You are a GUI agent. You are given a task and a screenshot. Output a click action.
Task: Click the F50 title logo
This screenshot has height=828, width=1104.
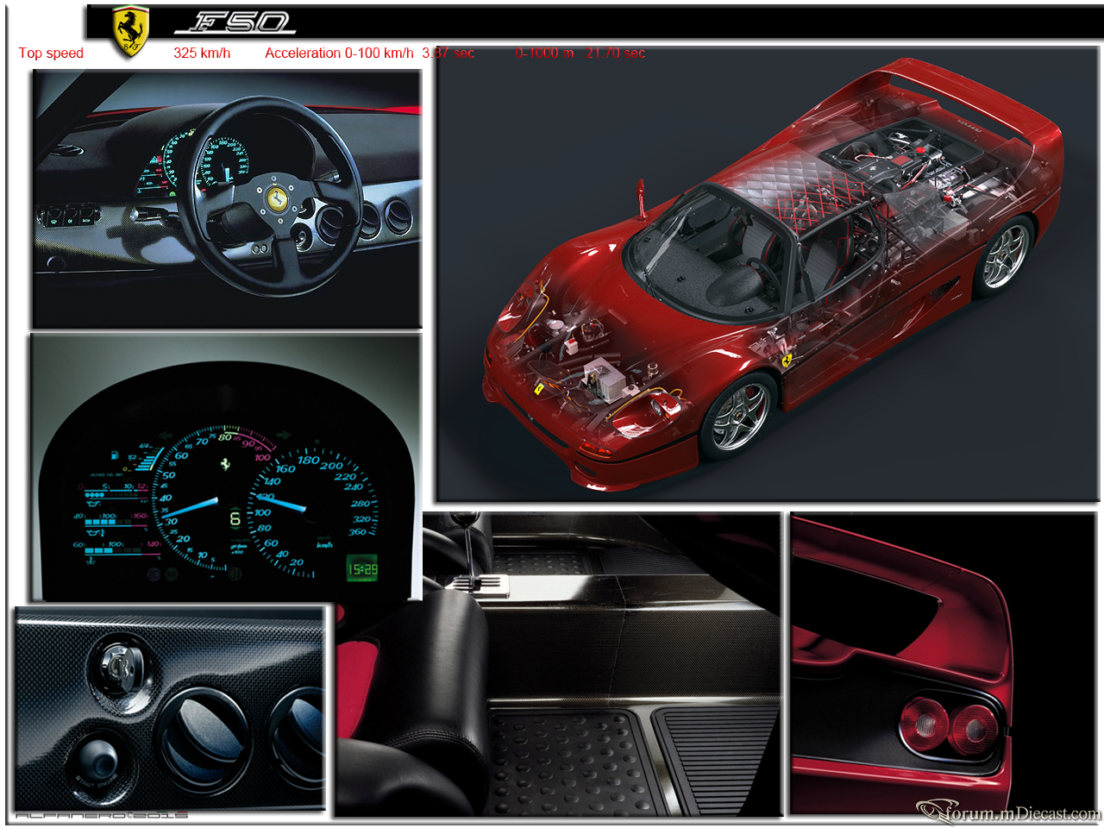point(235,22)
